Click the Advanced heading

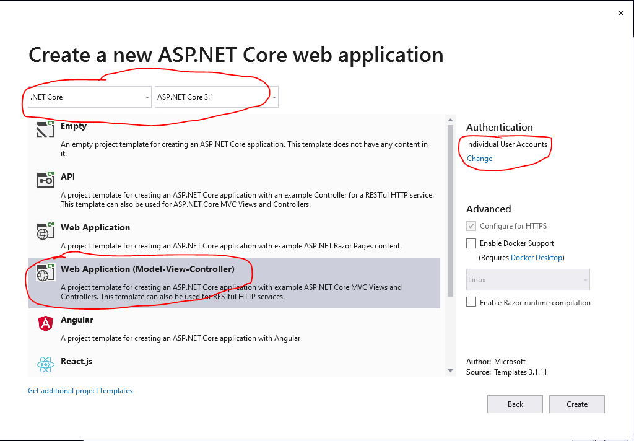489,209
